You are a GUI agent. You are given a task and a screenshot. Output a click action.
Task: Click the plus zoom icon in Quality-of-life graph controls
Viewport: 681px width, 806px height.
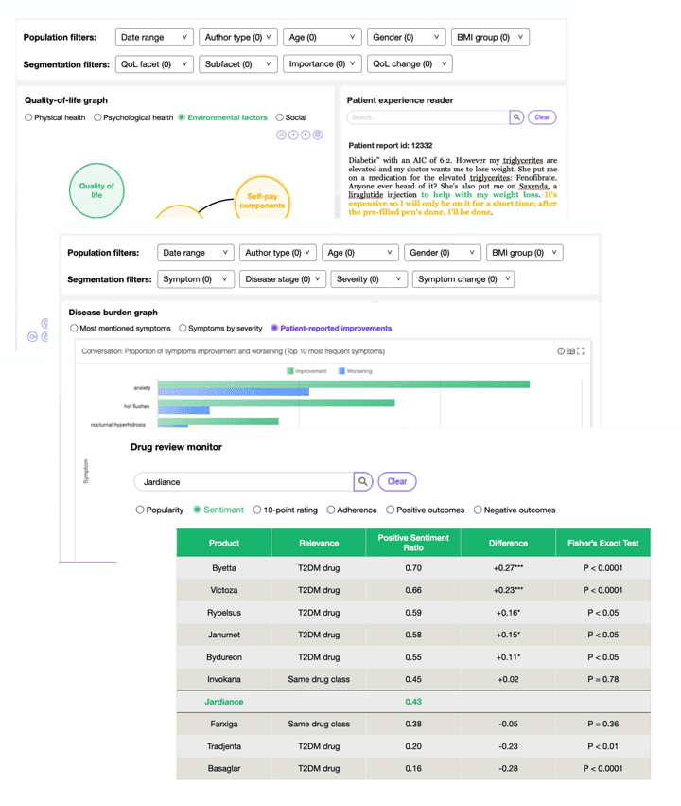[293, 134]
